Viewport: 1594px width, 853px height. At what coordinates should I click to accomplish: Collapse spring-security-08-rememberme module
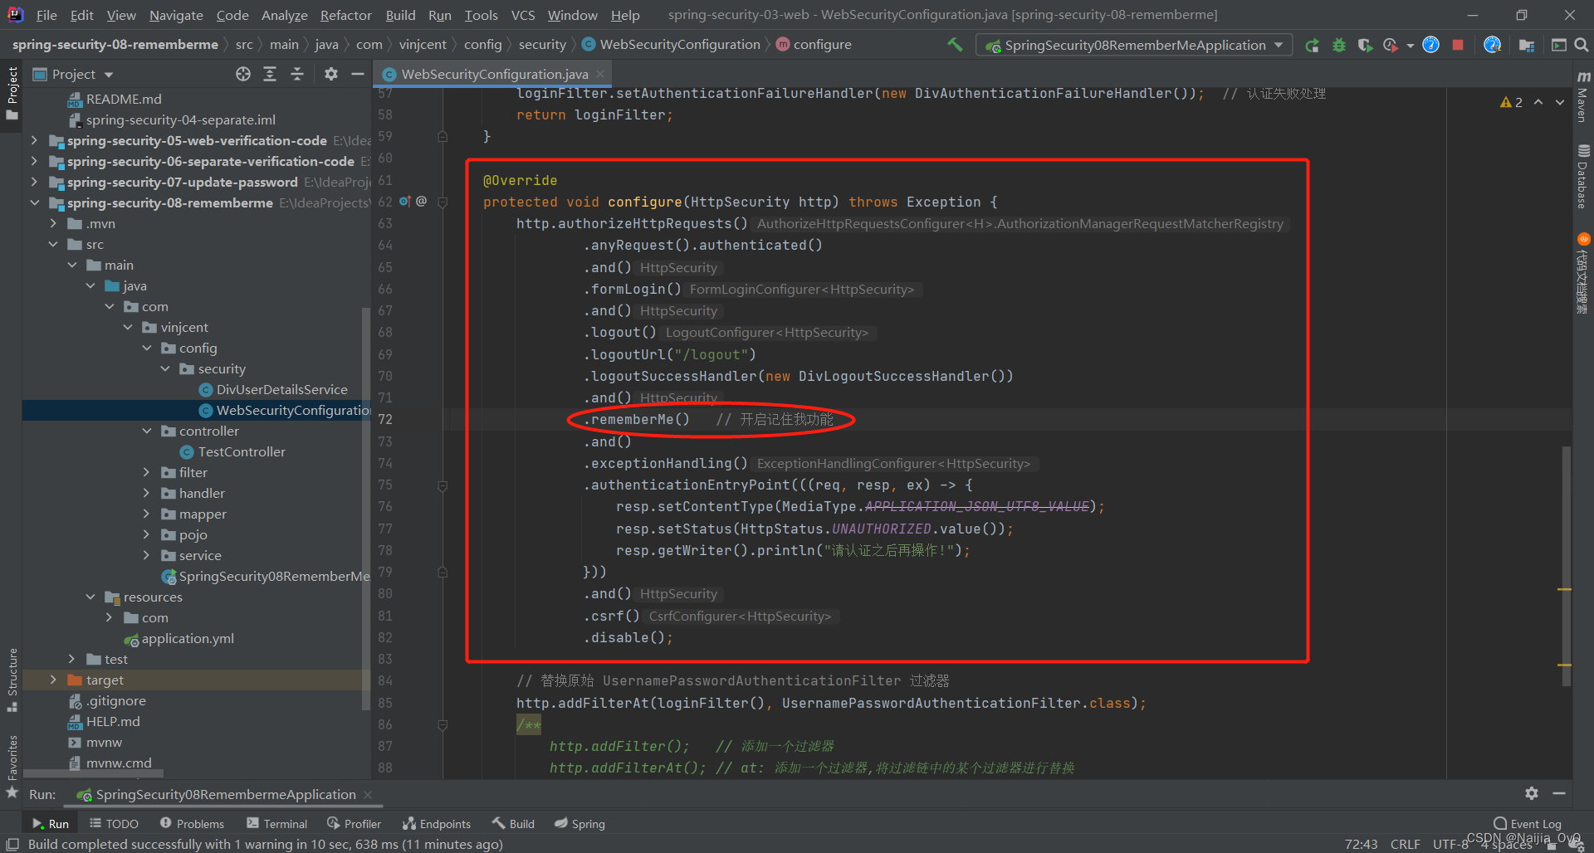34,202
